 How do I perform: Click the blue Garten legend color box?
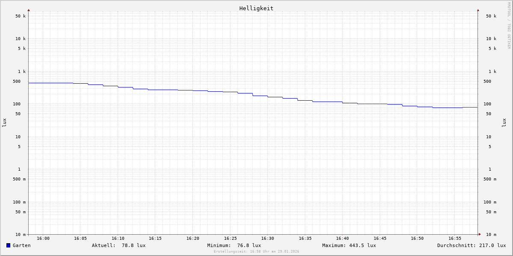[x=8, y=245]
